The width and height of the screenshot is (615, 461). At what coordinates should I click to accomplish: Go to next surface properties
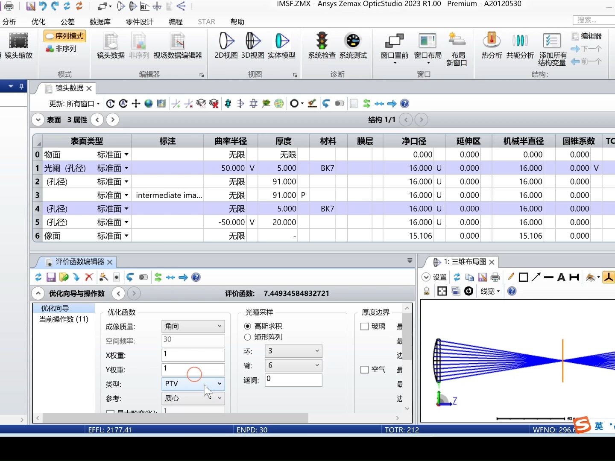pyautogui.click(x=113, y=120)
